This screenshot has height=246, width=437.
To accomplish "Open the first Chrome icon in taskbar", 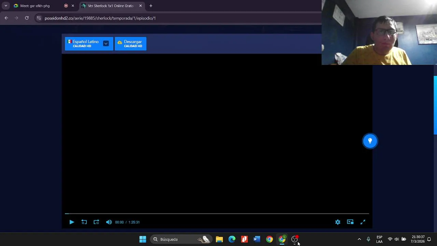I will 269,239.
